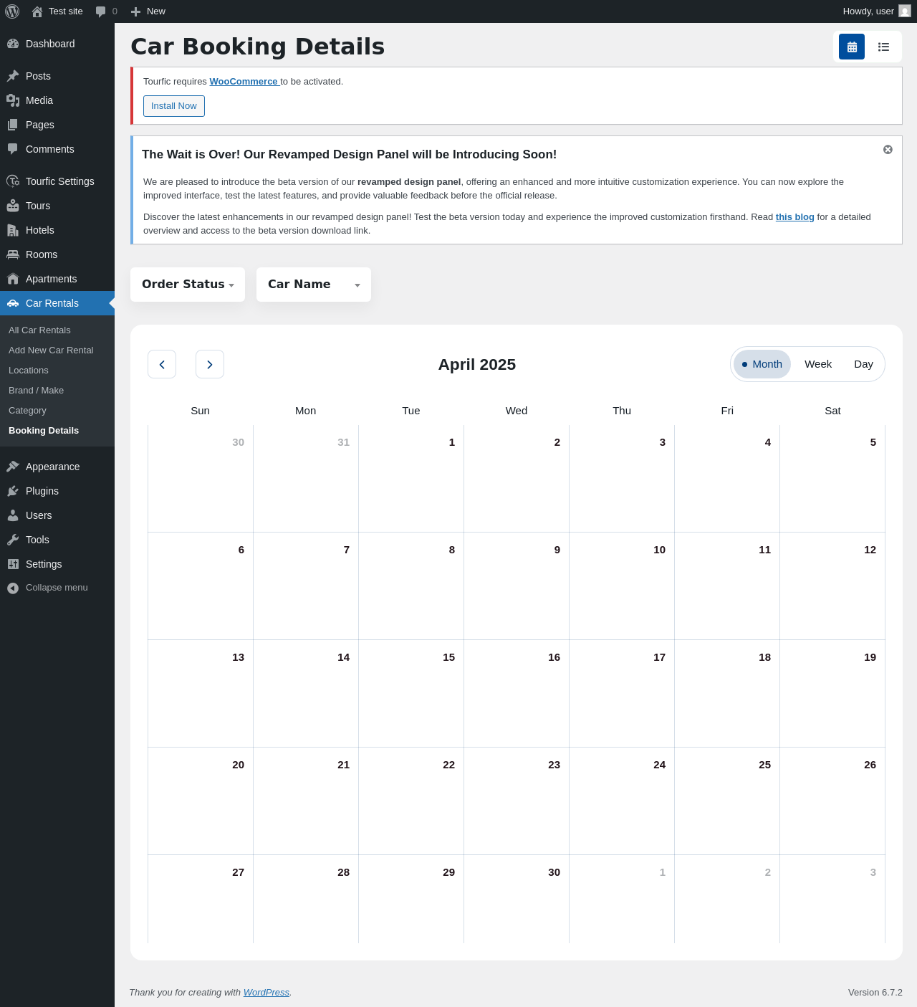Select the Week calendar view
This screenshot has width=917, height=1007.
click(818, 364)
